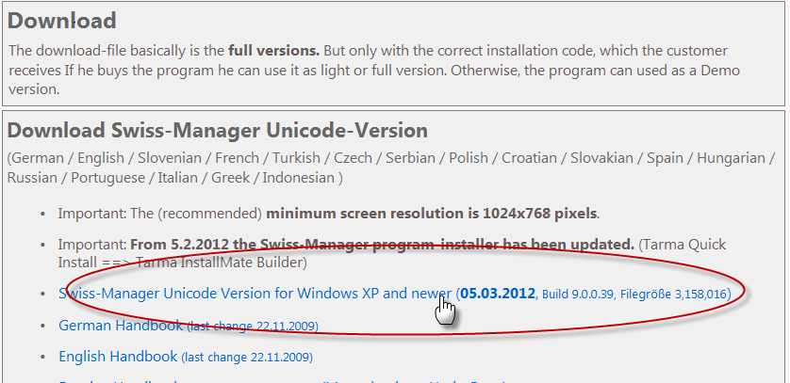790x383 pixels.
Task: Click the 'Tarma Quick' text in parentheses
Action: tap(684, 245)
